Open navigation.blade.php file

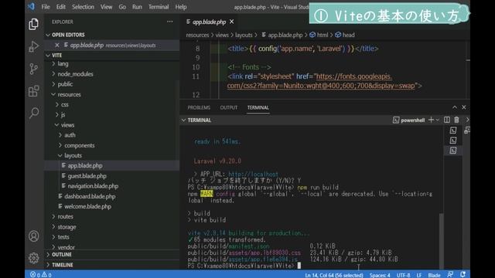coord(93,186)
